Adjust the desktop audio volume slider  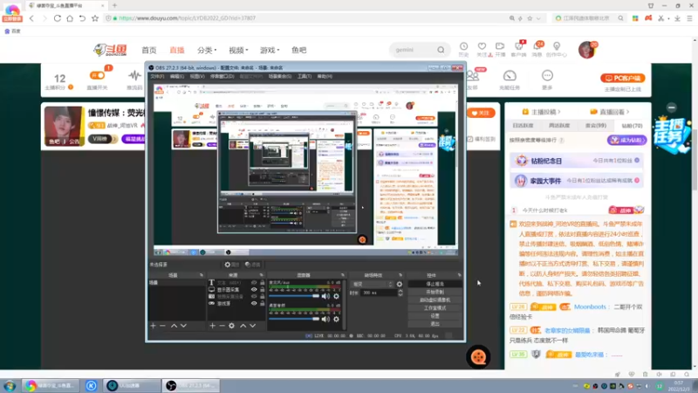pyautogui.click(x=294, y=319)
